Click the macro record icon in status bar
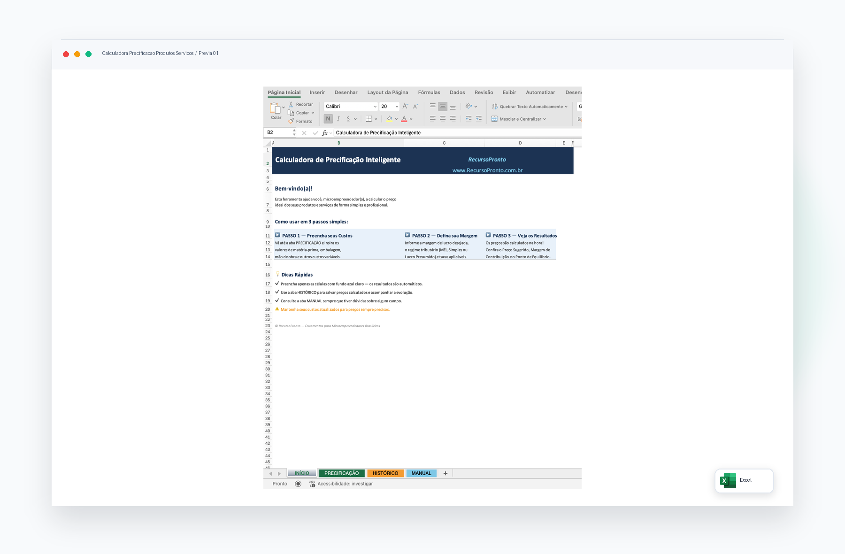Viewport: 845px width, 554px height. (298, 484)
